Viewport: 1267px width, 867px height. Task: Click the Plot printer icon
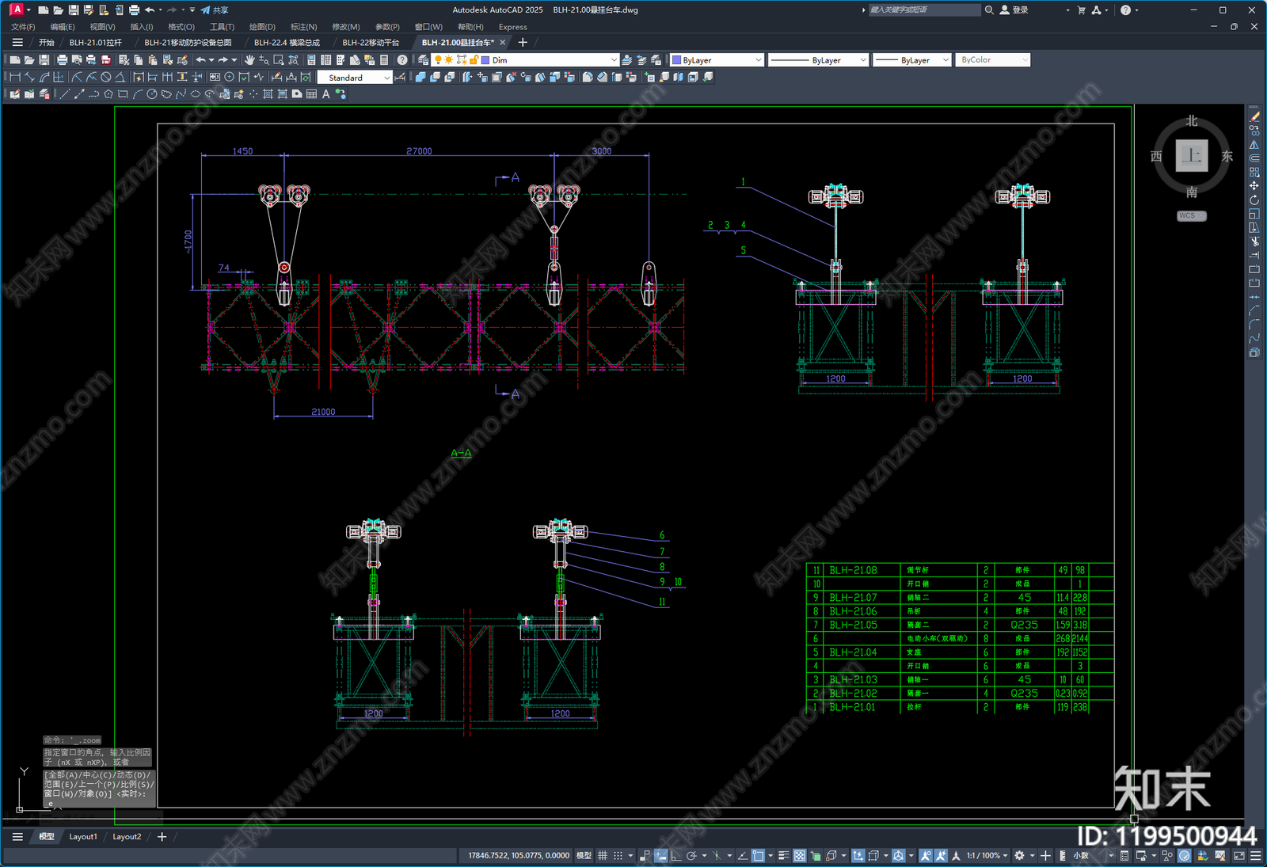[62, 60]
